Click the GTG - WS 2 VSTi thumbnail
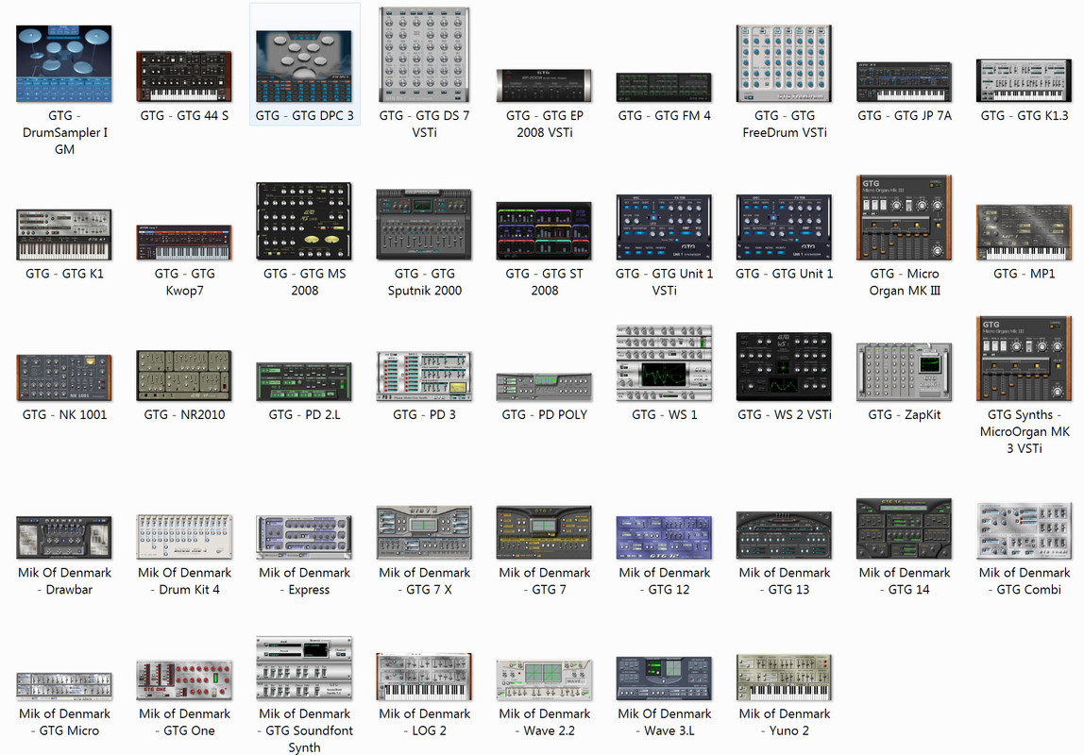 coord(784,367)
